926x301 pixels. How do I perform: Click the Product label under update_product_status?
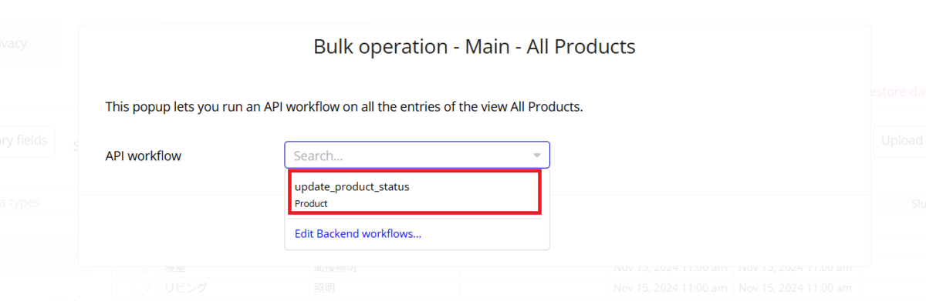(x=311, y=204)
